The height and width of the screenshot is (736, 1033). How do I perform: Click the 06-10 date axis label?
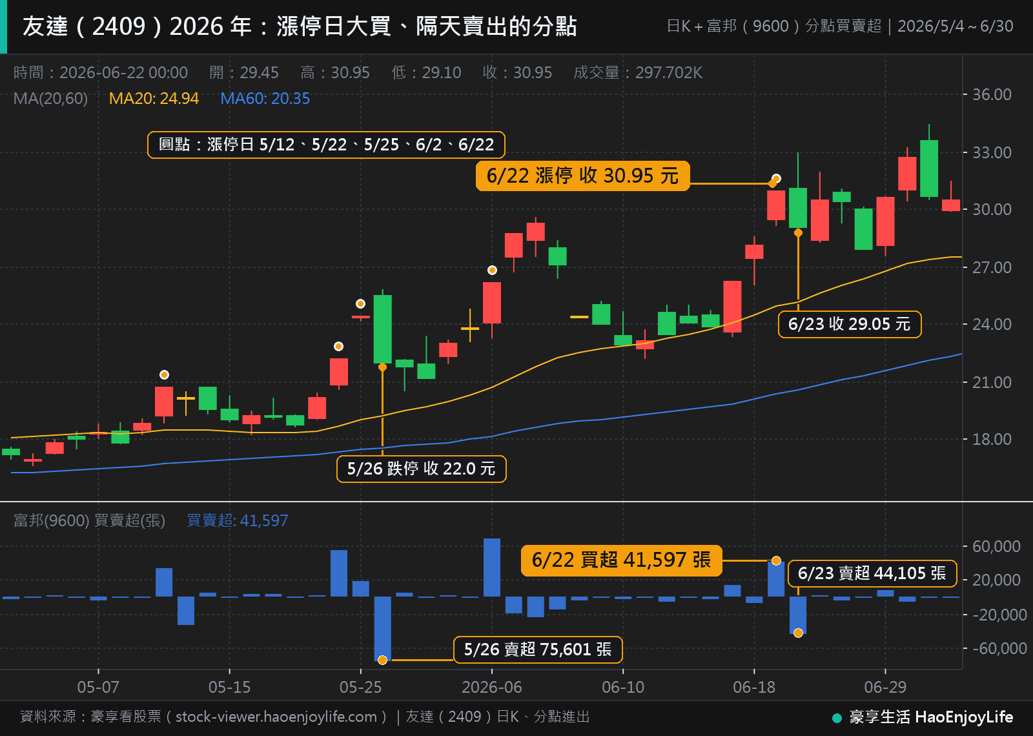(623, 687)
